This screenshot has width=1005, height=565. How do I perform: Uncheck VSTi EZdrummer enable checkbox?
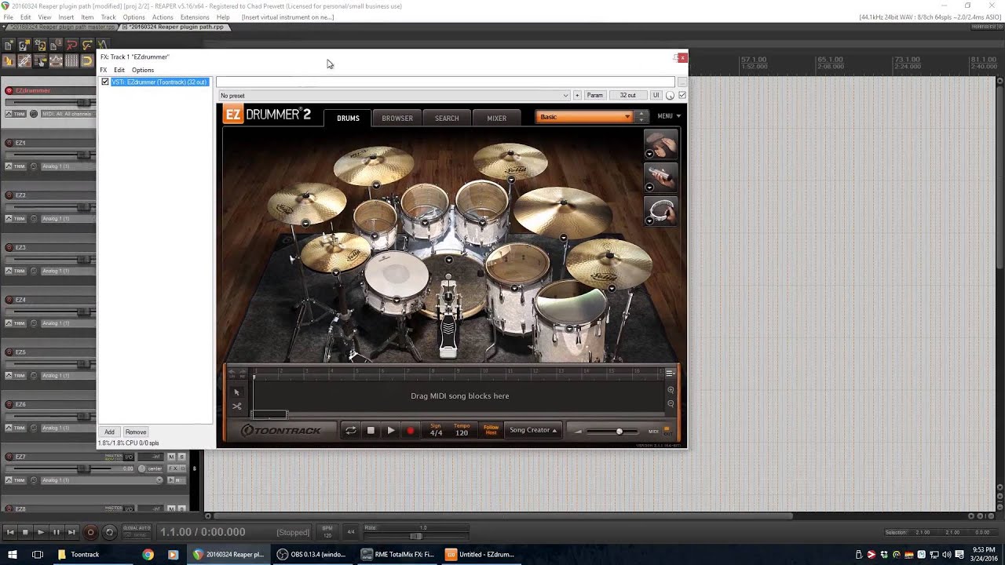[x=105, y=82]
